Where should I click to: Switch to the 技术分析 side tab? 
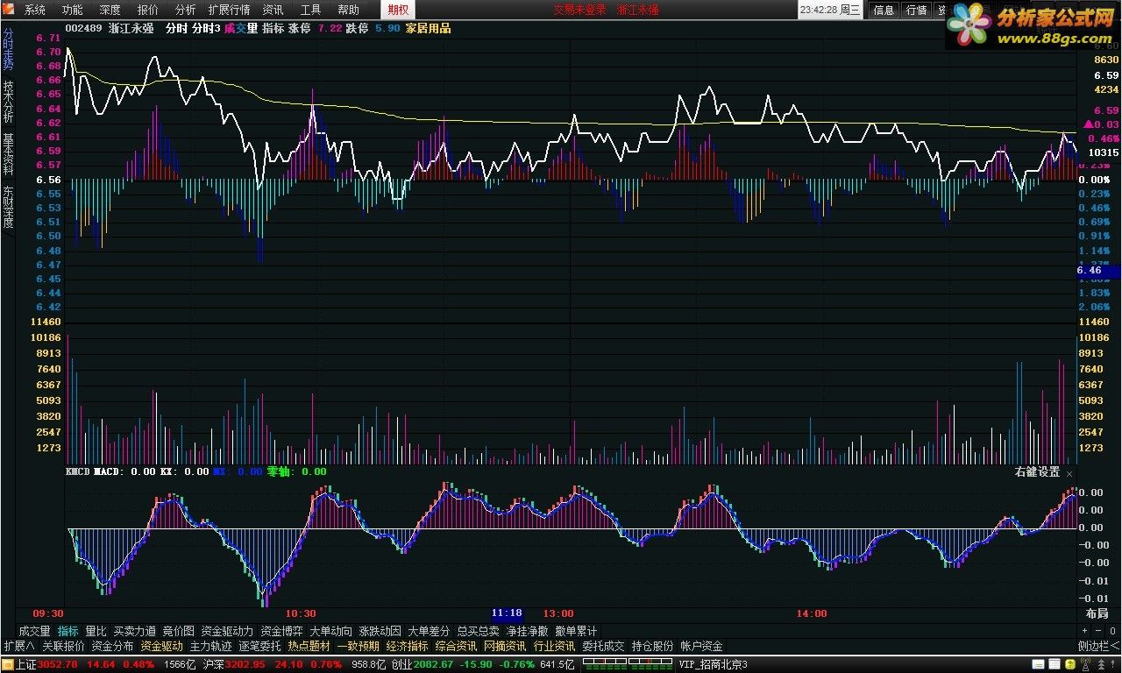pos(8,102)
